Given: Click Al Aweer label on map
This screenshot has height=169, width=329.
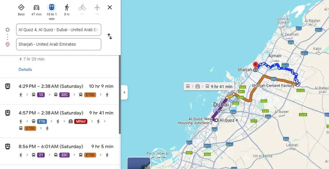Looking at the screenshot, I should point(281,112).
